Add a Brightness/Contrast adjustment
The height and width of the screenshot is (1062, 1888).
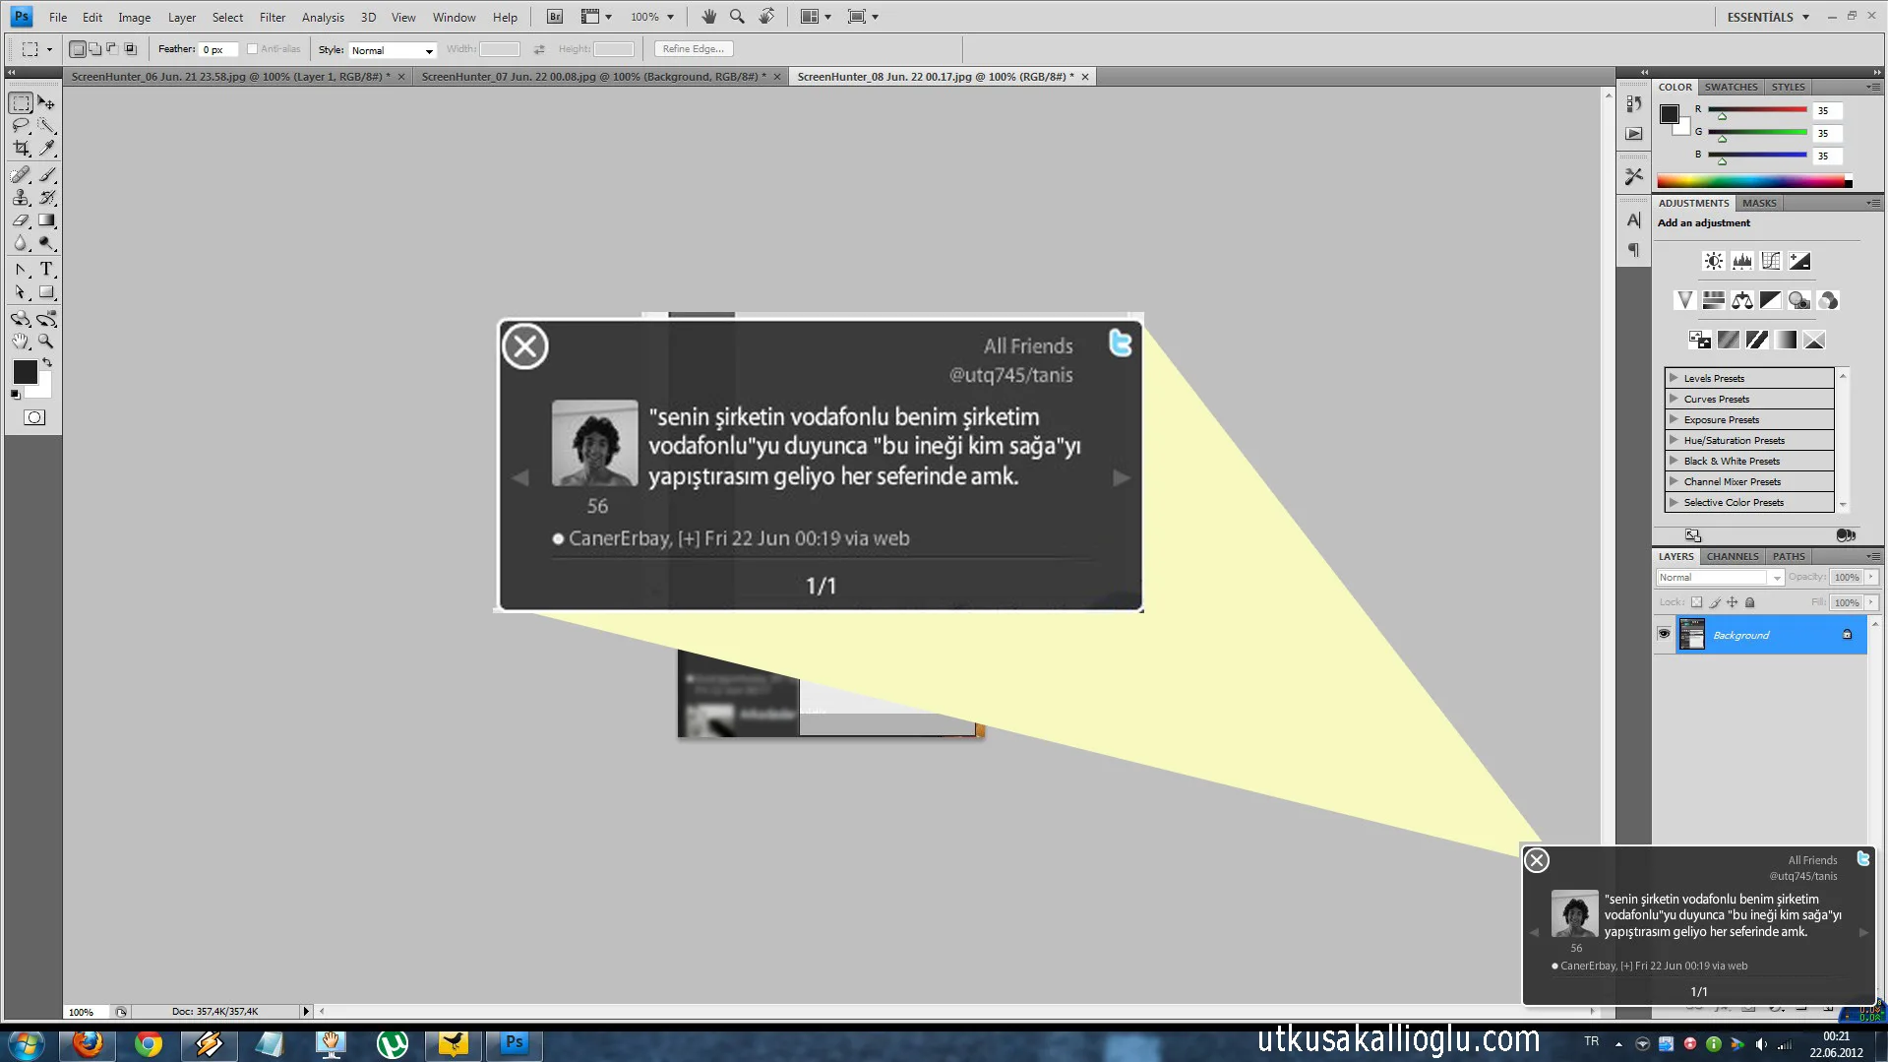[1713, 261]
